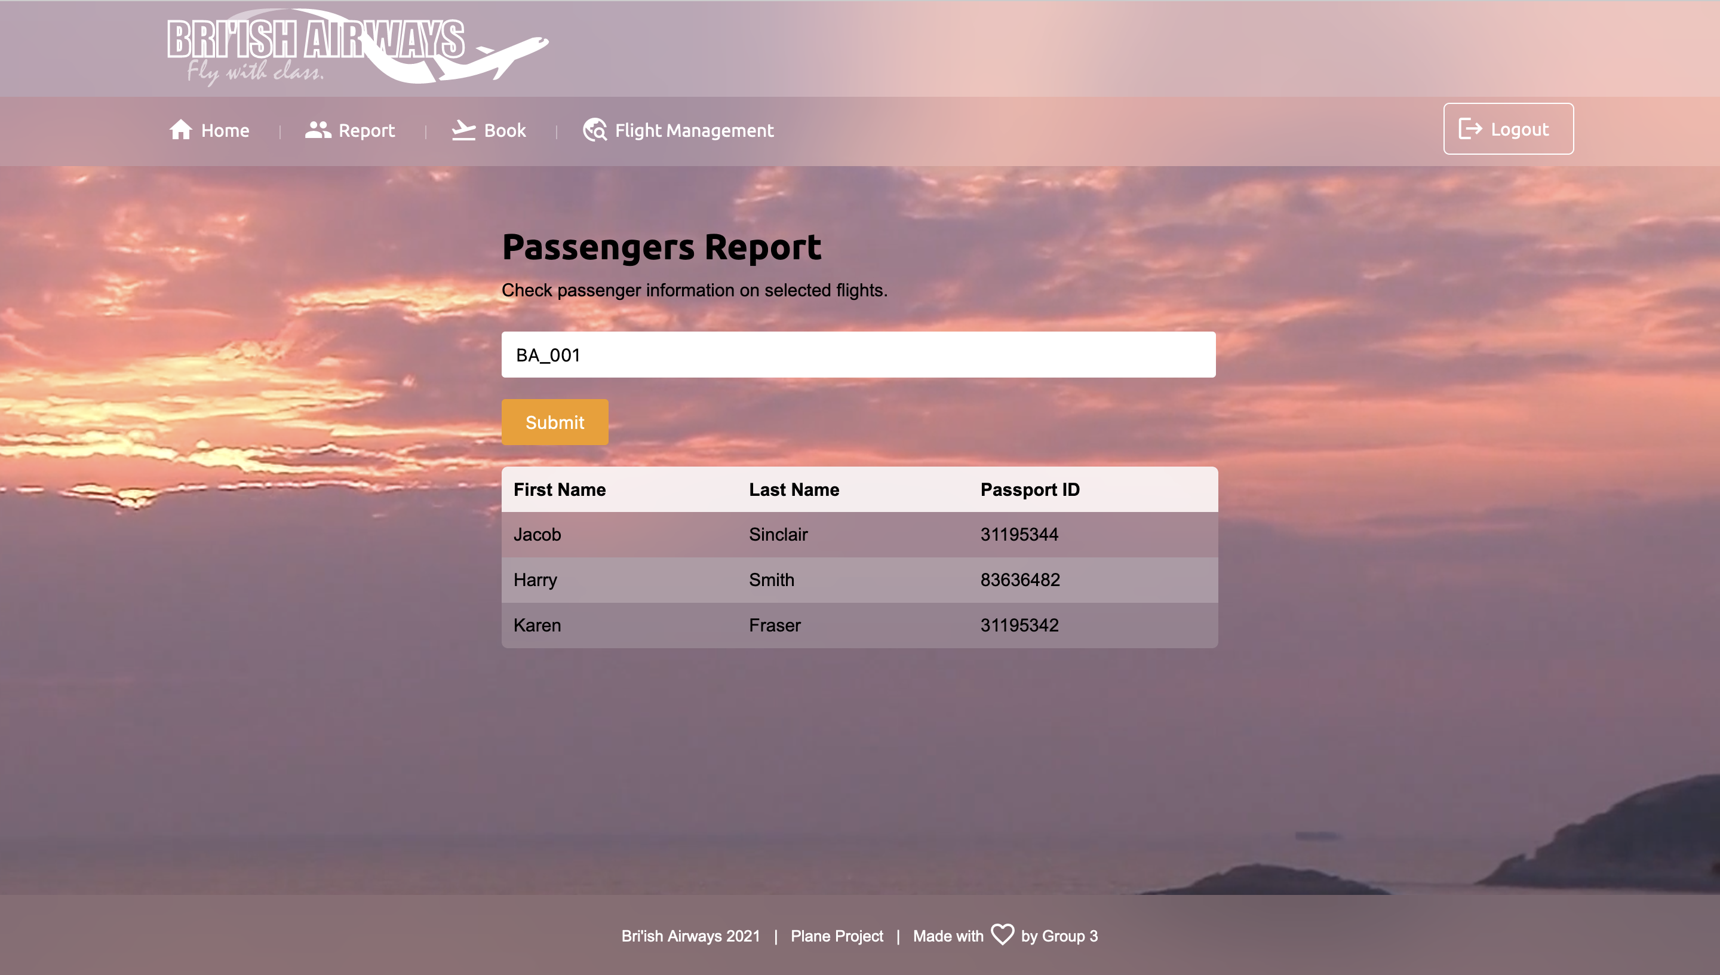
Task: Click the First Name column header
Action: (x=560, y=489)
